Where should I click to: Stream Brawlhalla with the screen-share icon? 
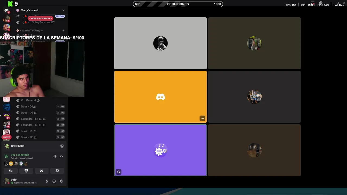coord(62,146)
